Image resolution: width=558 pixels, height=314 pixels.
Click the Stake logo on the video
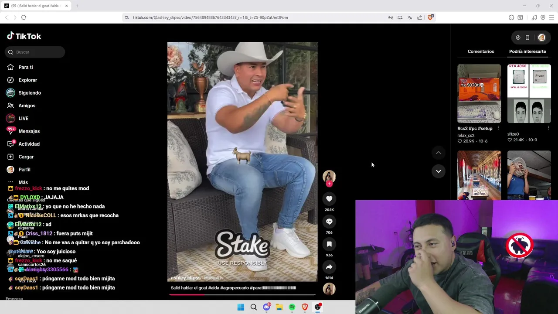point(242,245)
